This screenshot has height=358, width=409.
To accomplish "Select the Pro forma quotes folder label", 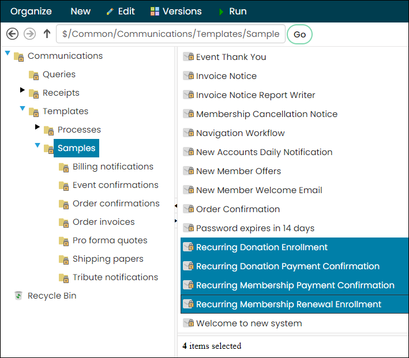I will [110, 240].
